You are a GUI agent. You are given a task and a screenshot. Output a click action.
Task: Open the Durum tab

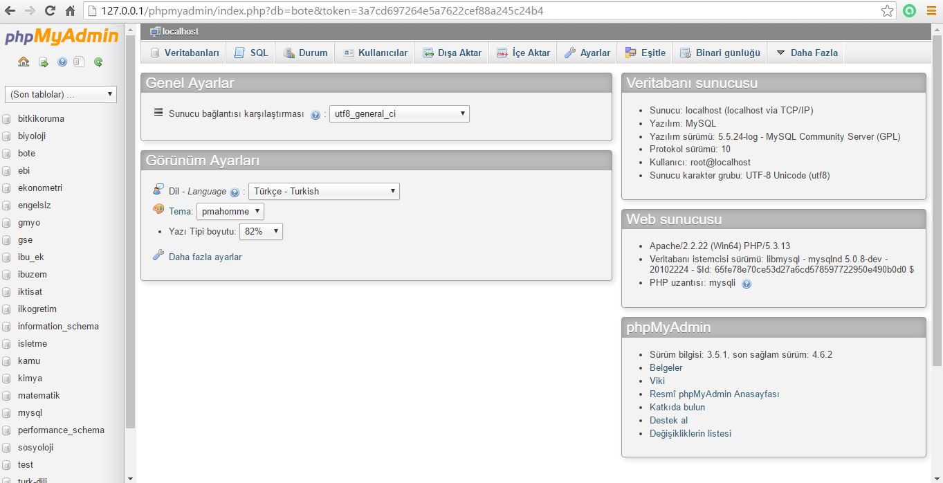305,53
